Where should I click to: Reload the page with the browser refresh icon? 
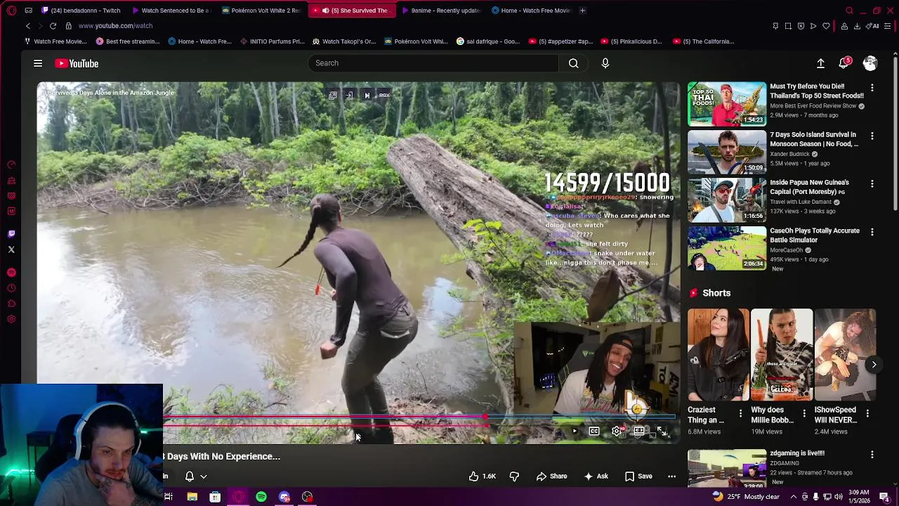53,26
